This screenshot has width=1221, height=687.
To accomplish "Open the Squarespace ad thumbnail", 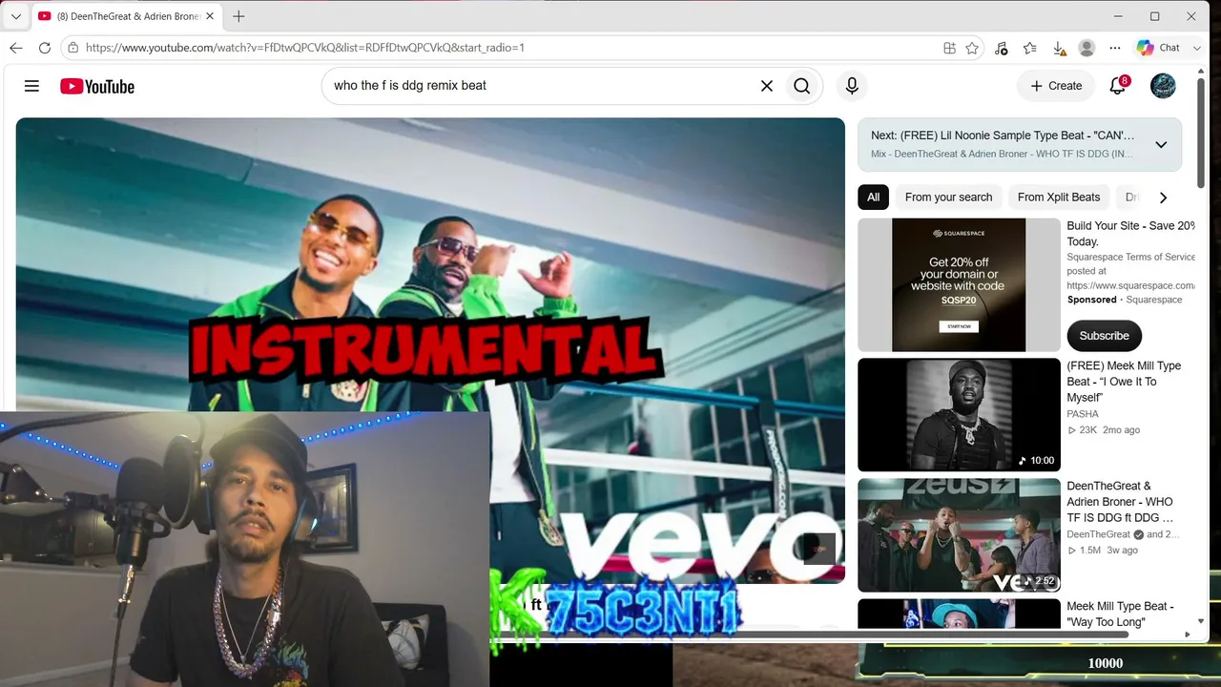I will pyautogui.click(x=959, y=285).
